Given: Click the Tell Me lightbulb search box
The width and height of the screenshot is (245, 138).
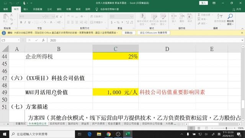Looking at the screenshot, I should point(107,9).
